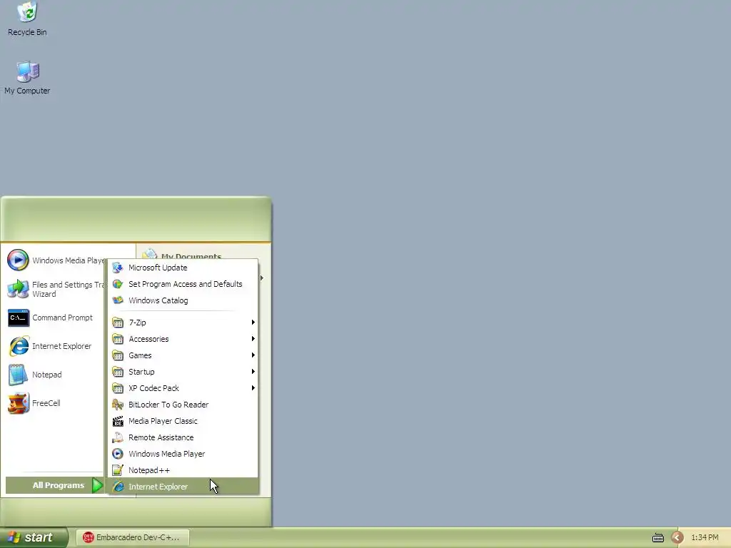
Task: Open the Command Prompt icon
Action: coord(18,318)
